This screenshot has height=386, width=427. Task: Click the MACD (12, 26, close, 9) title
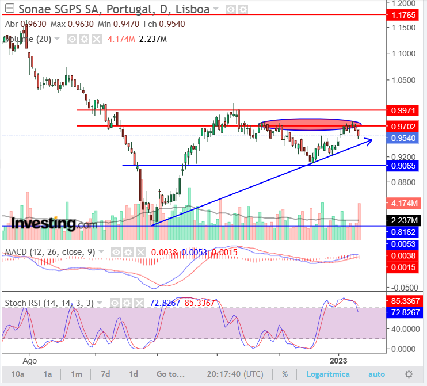click(50, 252)
